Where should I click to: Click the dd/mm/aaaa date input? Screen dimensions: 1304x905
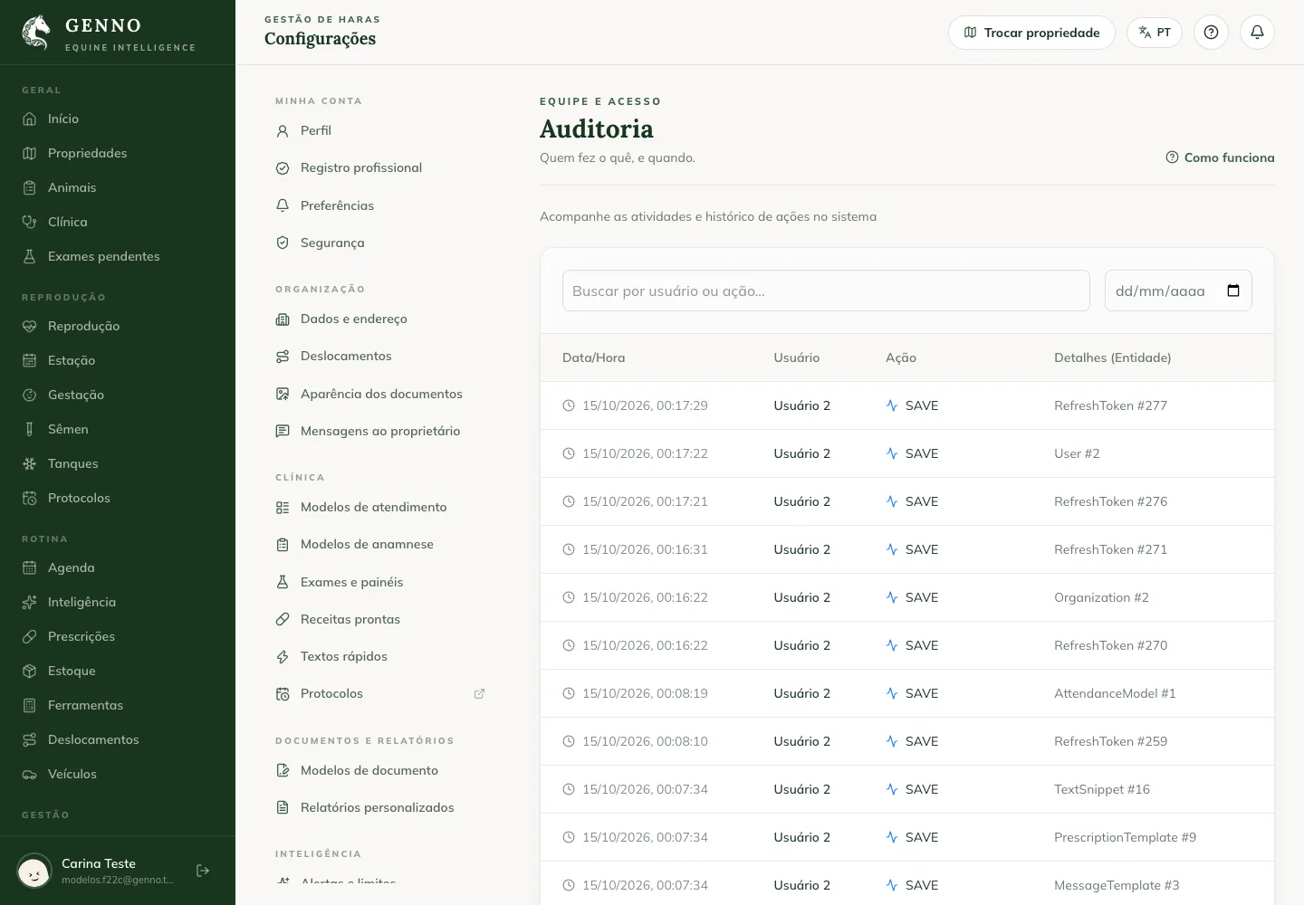coord(1178,291)
